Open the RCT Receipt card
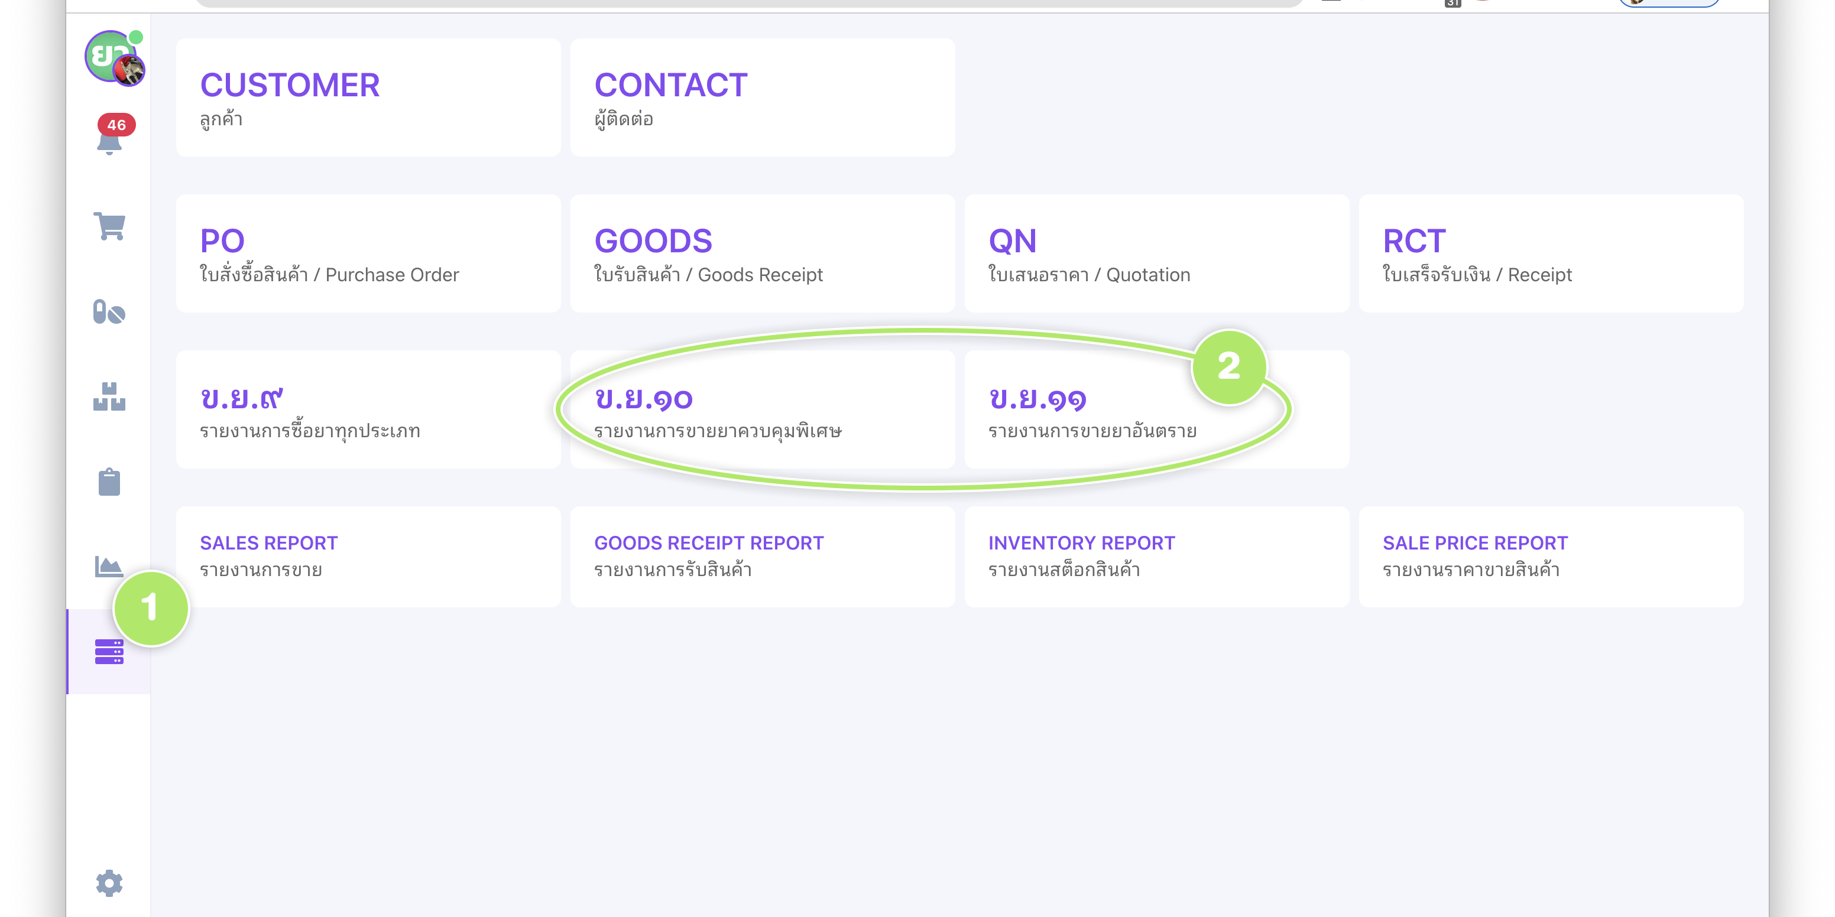 (1551, 253)
